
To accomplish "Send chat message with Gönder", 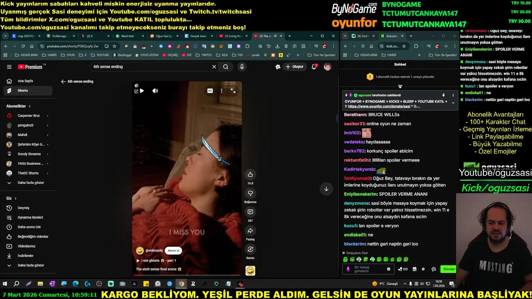I will click(449, 269).
